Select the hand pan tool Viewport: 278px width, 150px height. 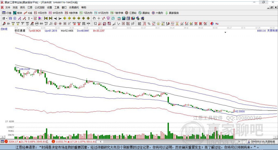click(94, 18)
